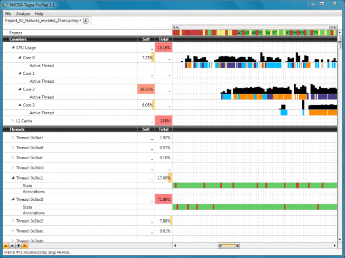Image resolution: width=345 pixels, height=258 pixels.
Task: Click the fourth orange icon in bottom toolbar
Action: point(25,246)
